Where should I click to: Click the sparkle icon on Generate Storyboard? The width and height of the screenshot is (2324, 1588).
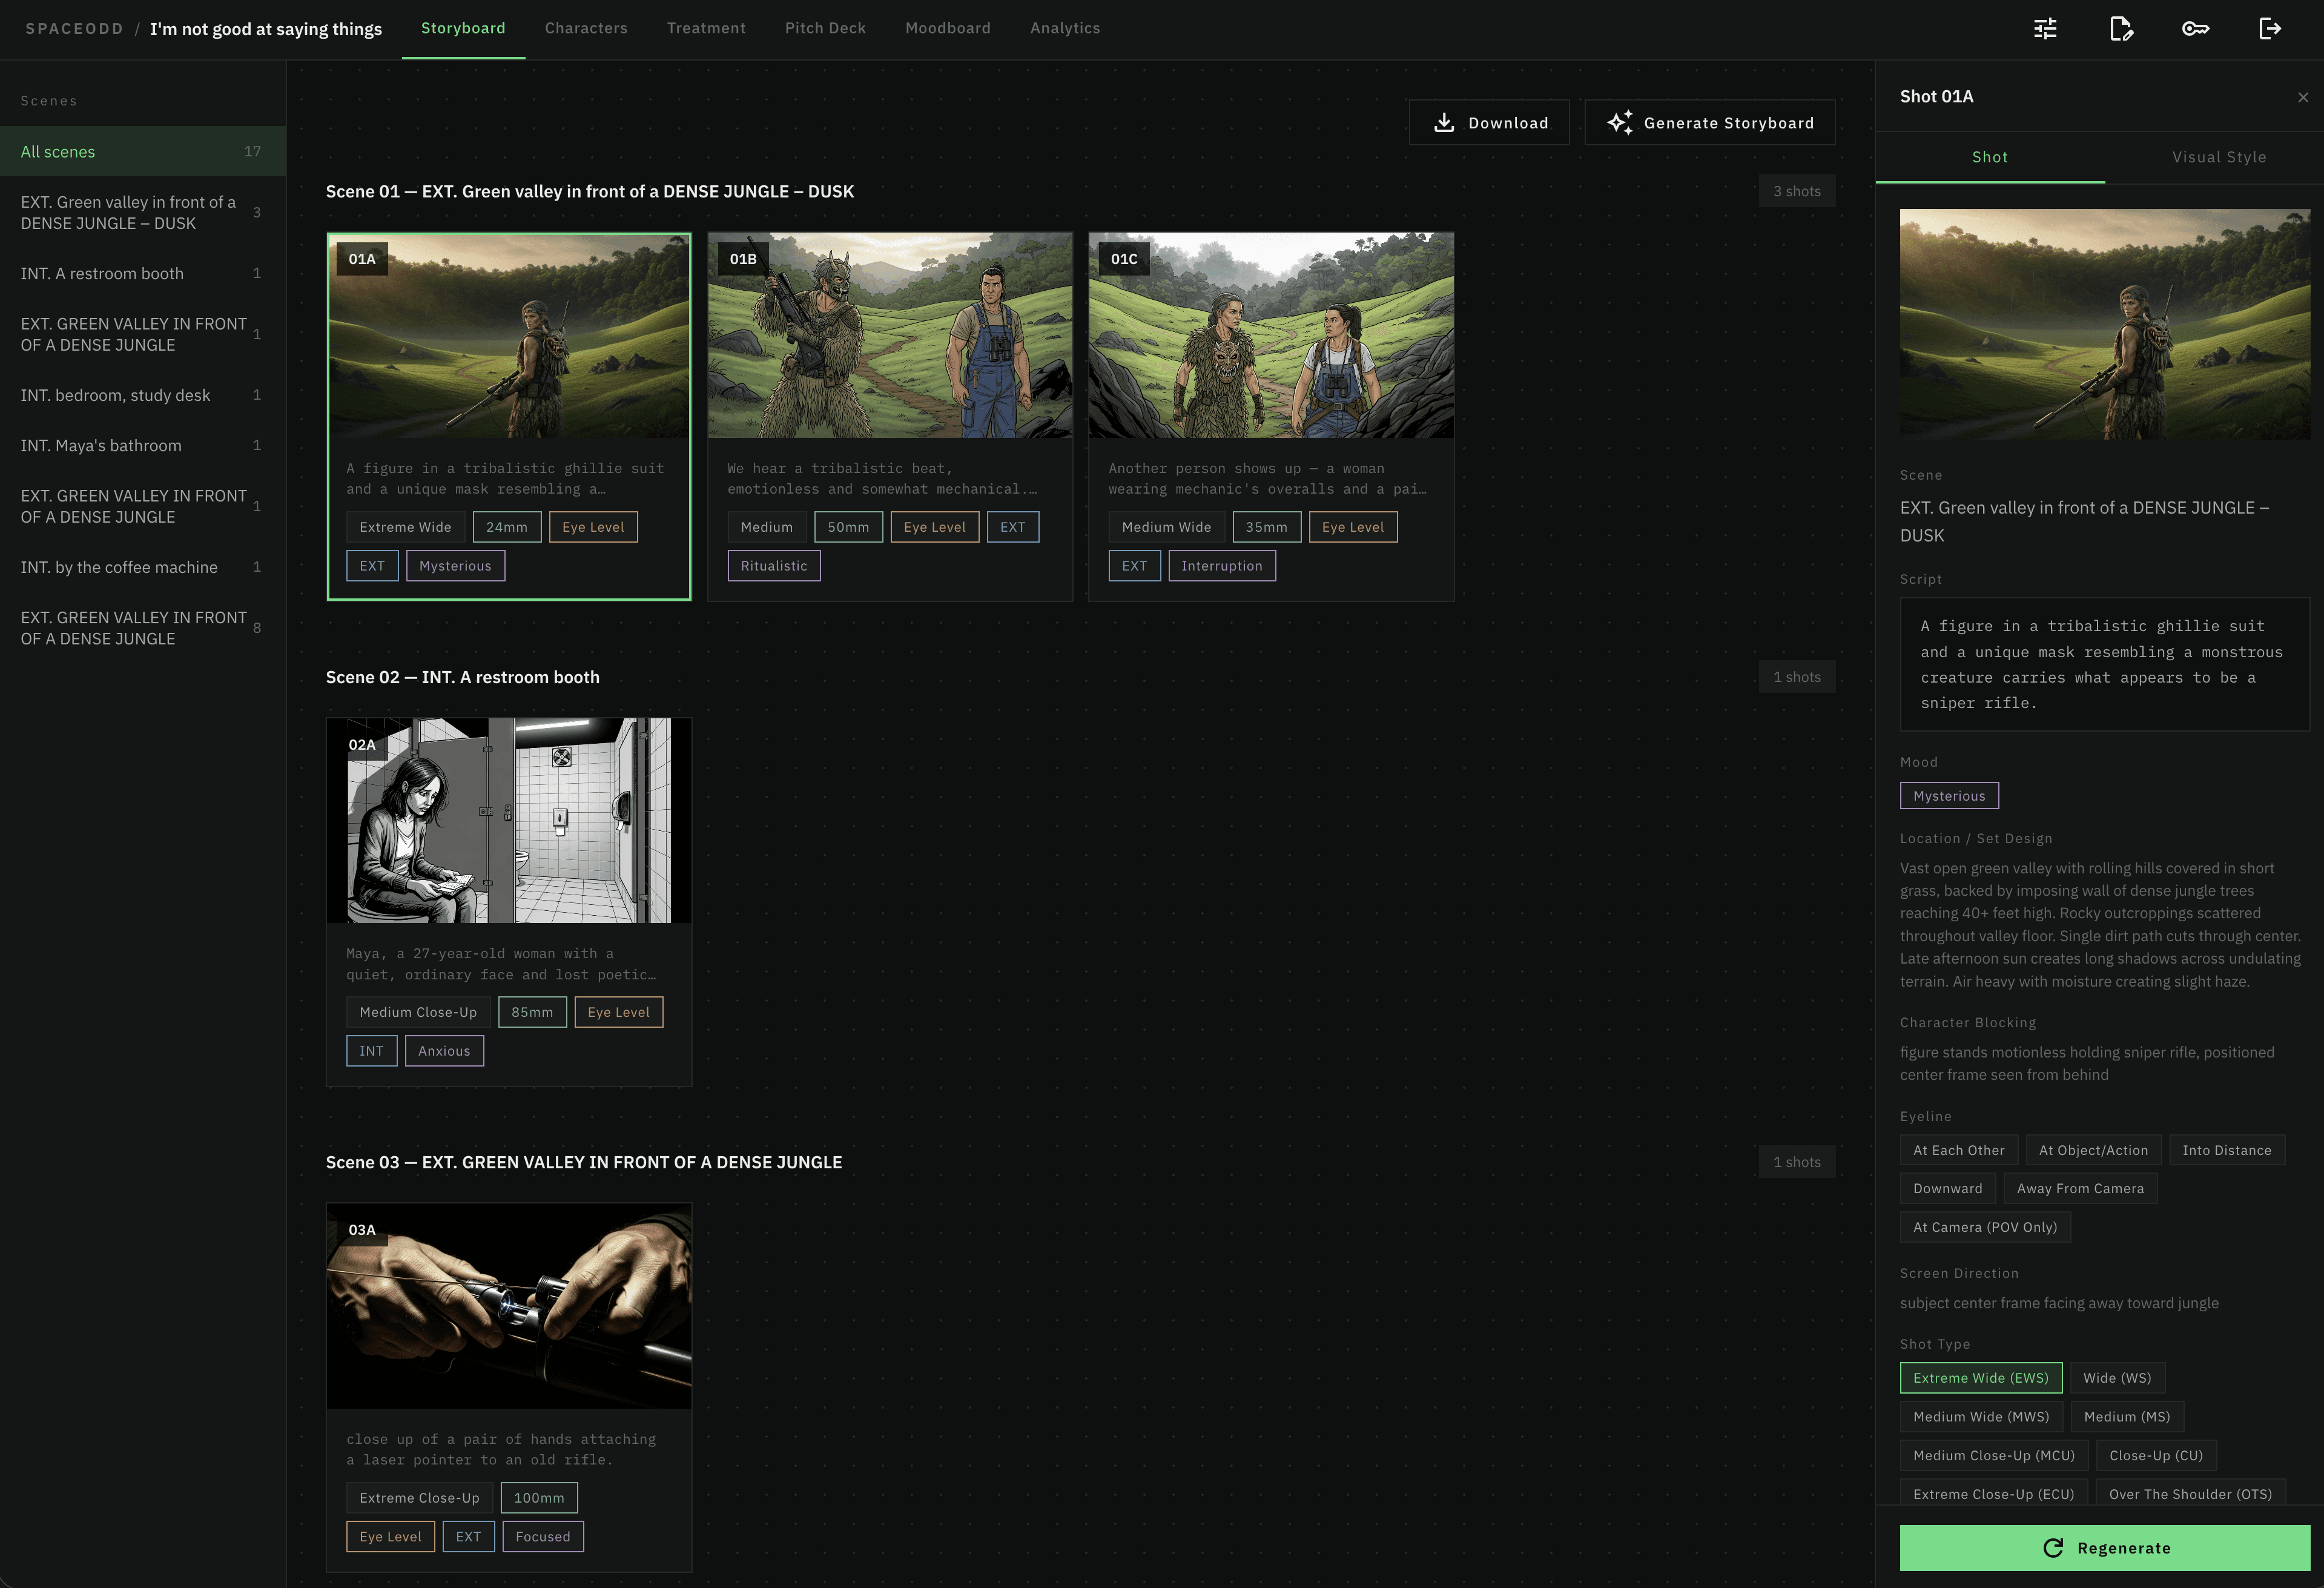click(1619, 123)
